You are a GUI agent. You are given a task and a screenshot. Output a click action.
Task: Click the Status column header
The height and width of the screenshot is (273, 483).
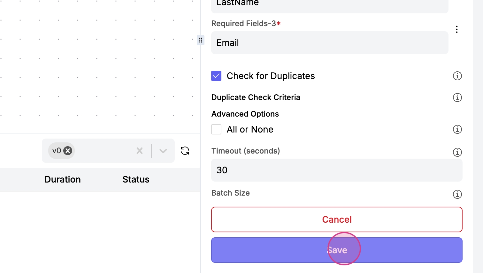tap(136, 179)
